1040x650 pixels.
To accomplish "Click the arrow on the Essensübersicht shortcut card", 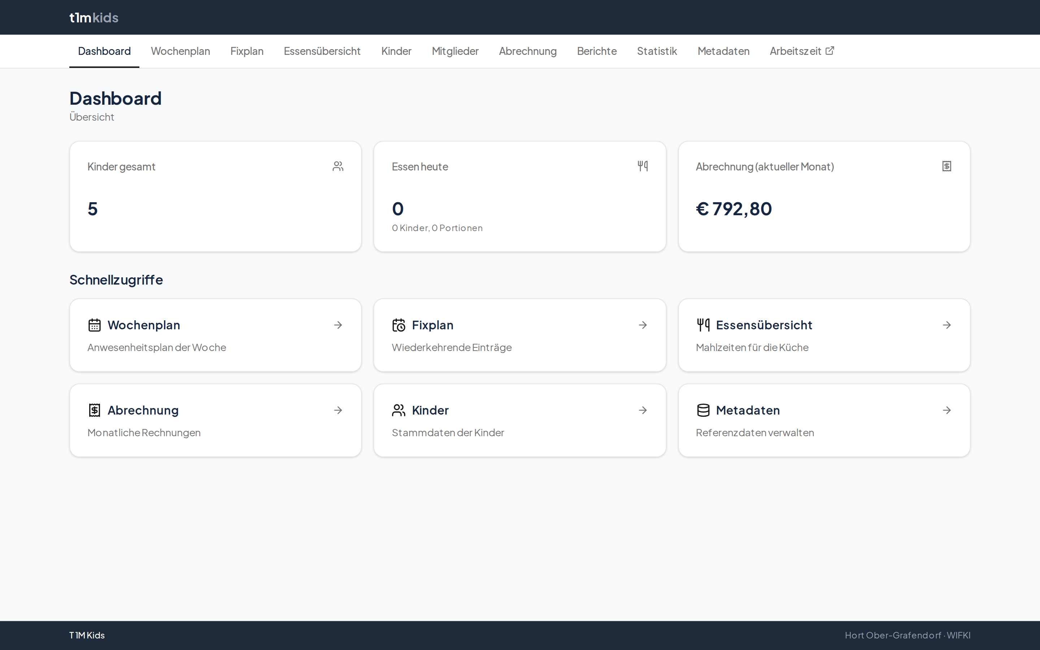I will tap(947, 325).
